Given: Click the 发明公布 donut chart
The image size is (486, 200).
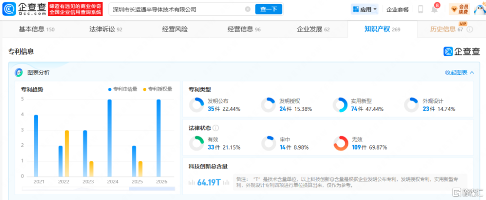Looking at the screenshot, I should pyautogui.click(x=196, y=105).
